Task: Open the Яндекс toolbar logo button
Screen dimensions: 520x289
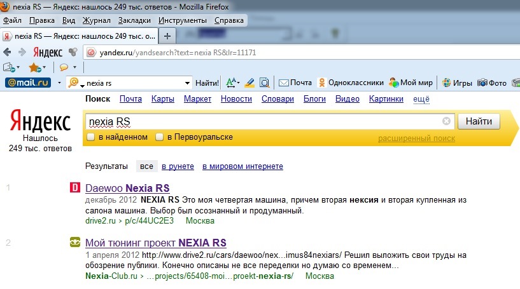Action: coord(48,52)
